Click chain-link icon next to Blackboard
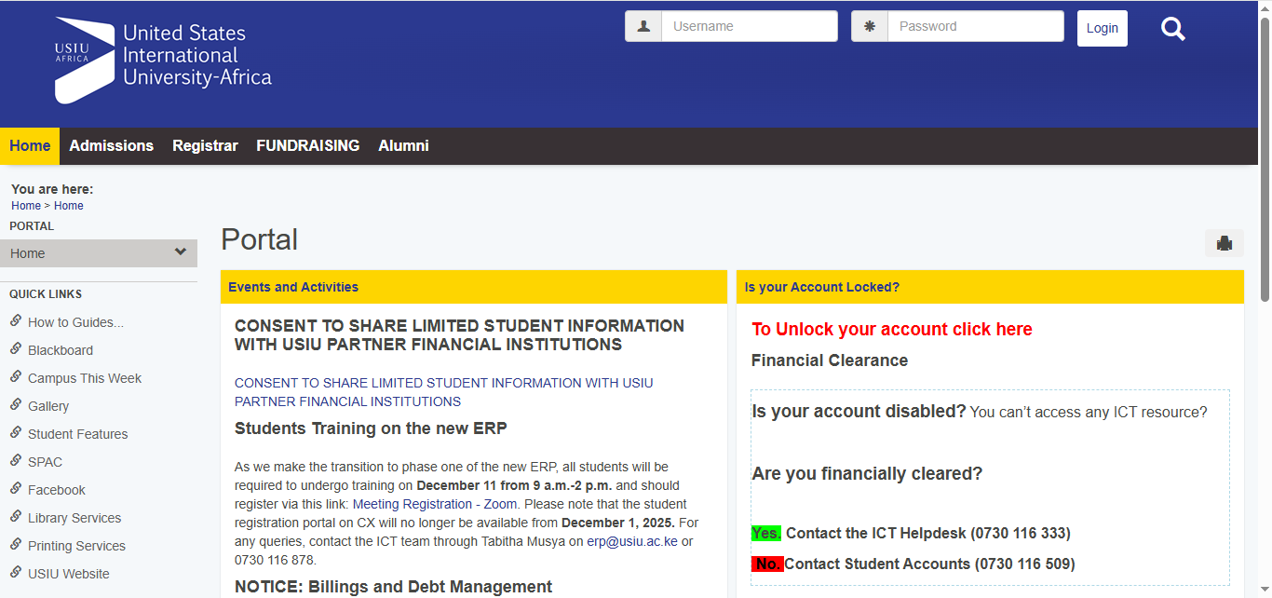Image resolution: width=1272 pixels, height=598 pixels. (16, 349)
